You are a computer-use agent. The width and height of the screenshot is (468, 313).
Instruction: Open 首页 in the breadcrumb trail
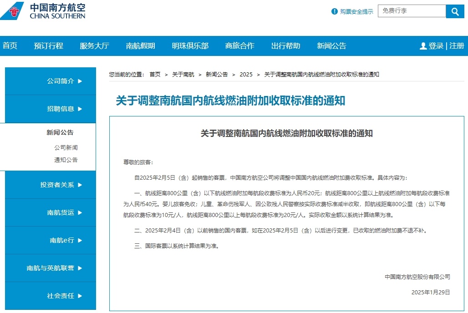pyautogui.click(x=155, y=74)
